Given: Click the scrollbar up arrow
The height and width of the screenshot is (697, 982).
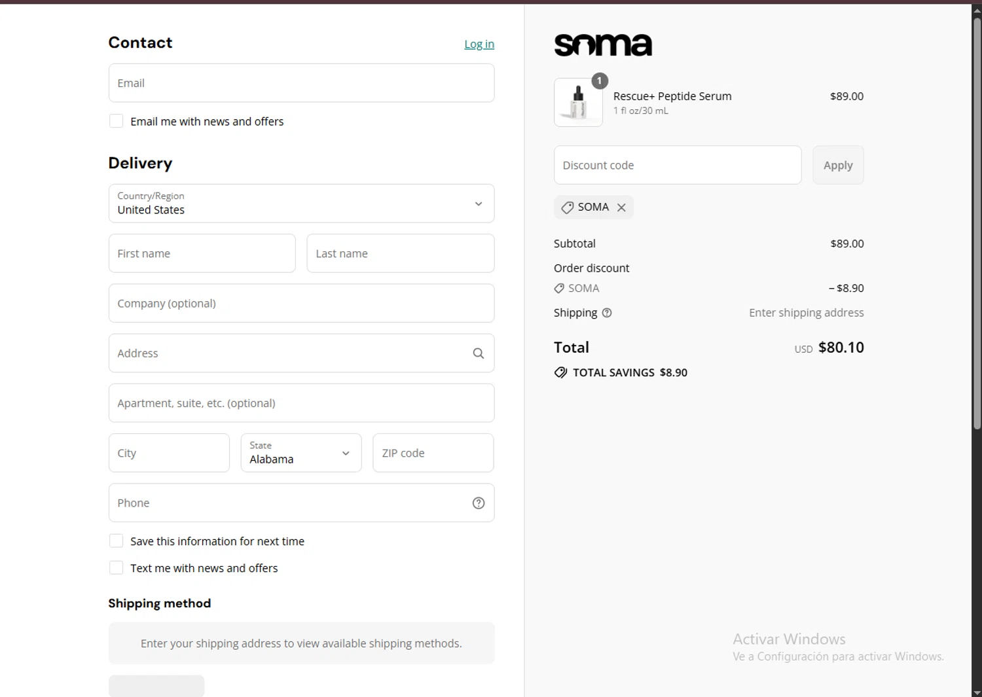Looking at the screenshot, I should (x=977, y=10).
